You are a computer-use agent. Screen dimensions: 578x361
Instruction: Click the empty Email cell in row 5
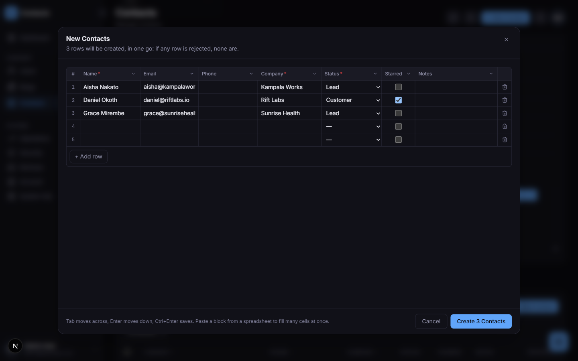point(169,140)
